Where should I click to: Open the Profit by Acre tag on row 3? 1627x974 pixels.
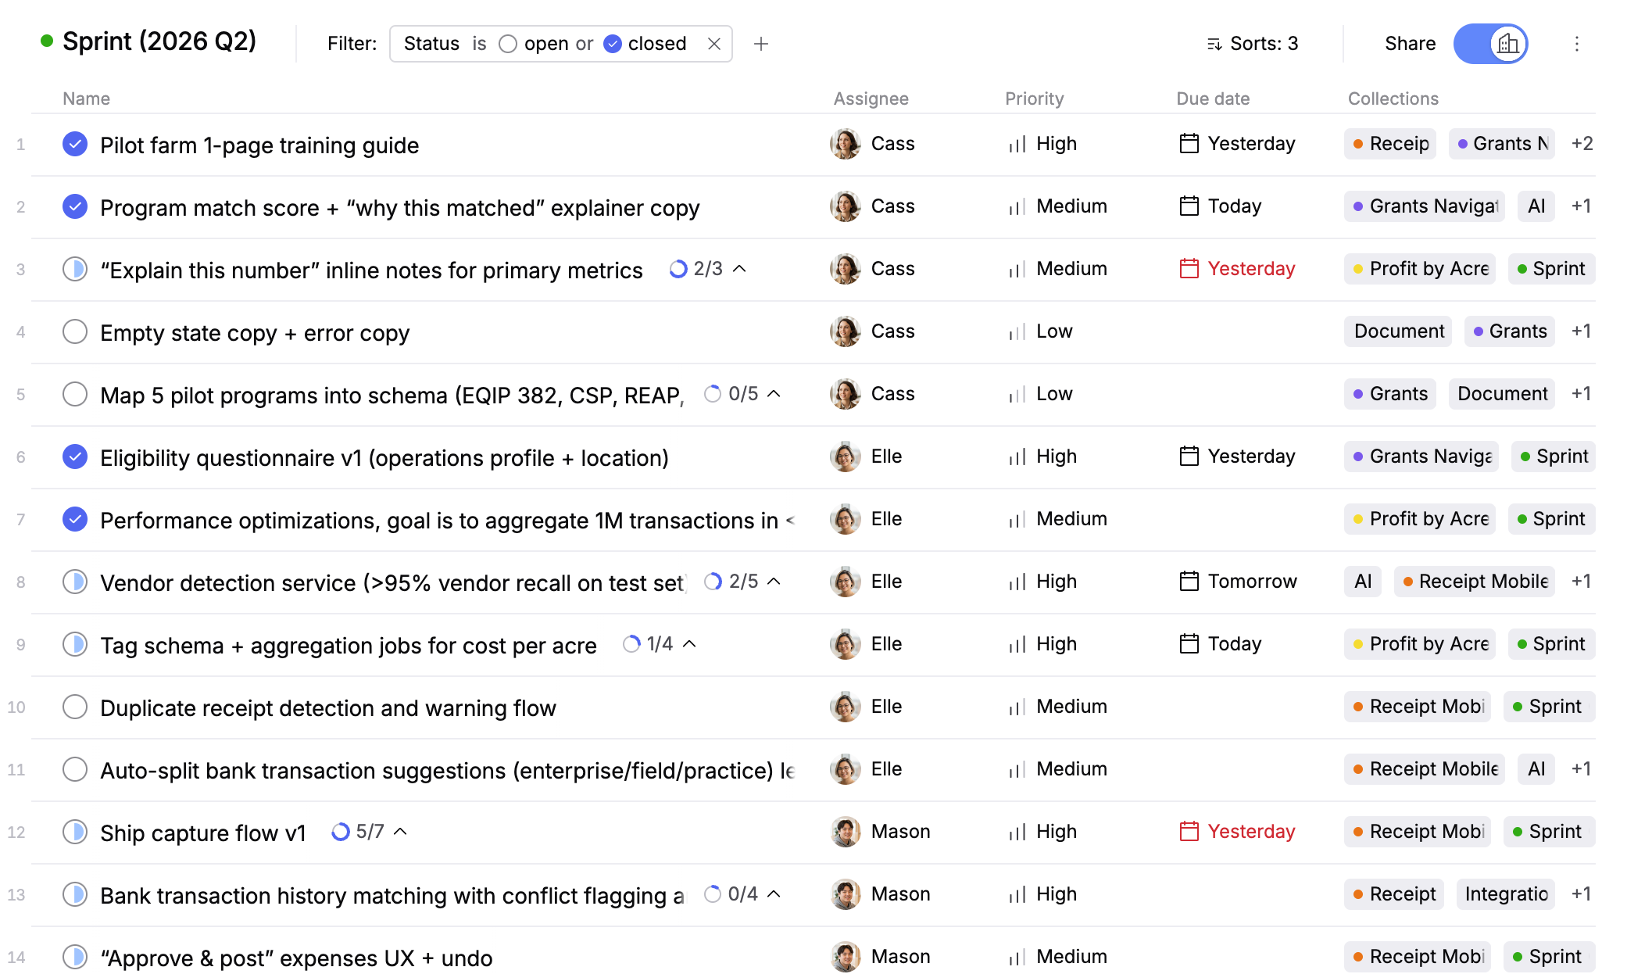(x=1419, y=270)
